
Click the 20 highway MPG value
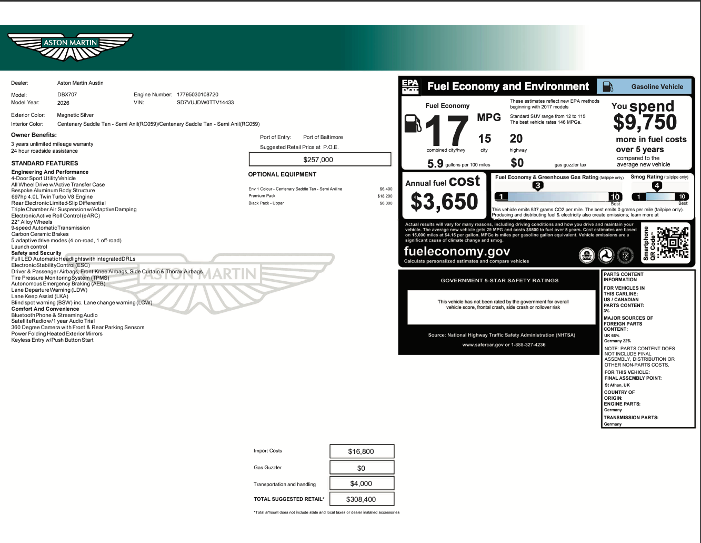516,139
